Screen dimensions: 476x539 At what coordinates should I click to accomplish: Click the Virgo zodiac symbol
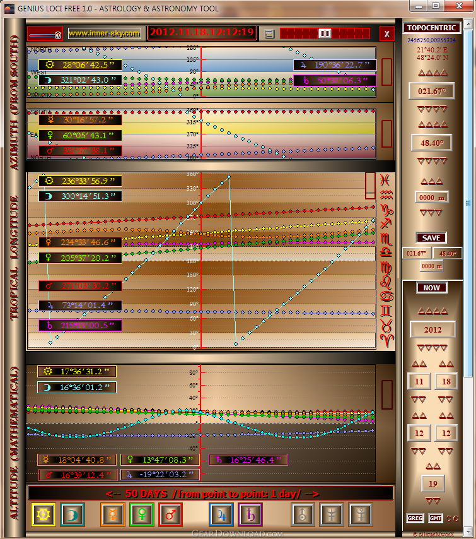pos(386,268)
